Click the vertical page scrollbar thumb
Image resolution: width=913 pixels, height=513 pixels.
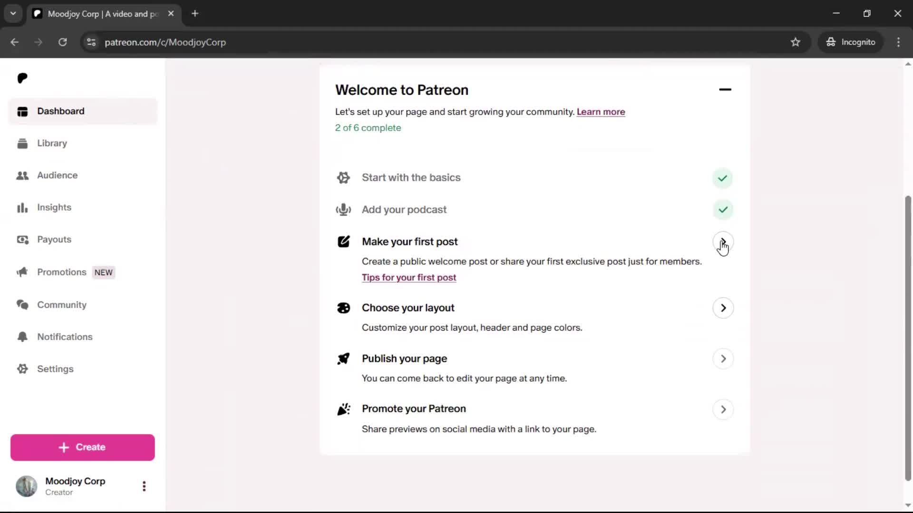[908, 338]
